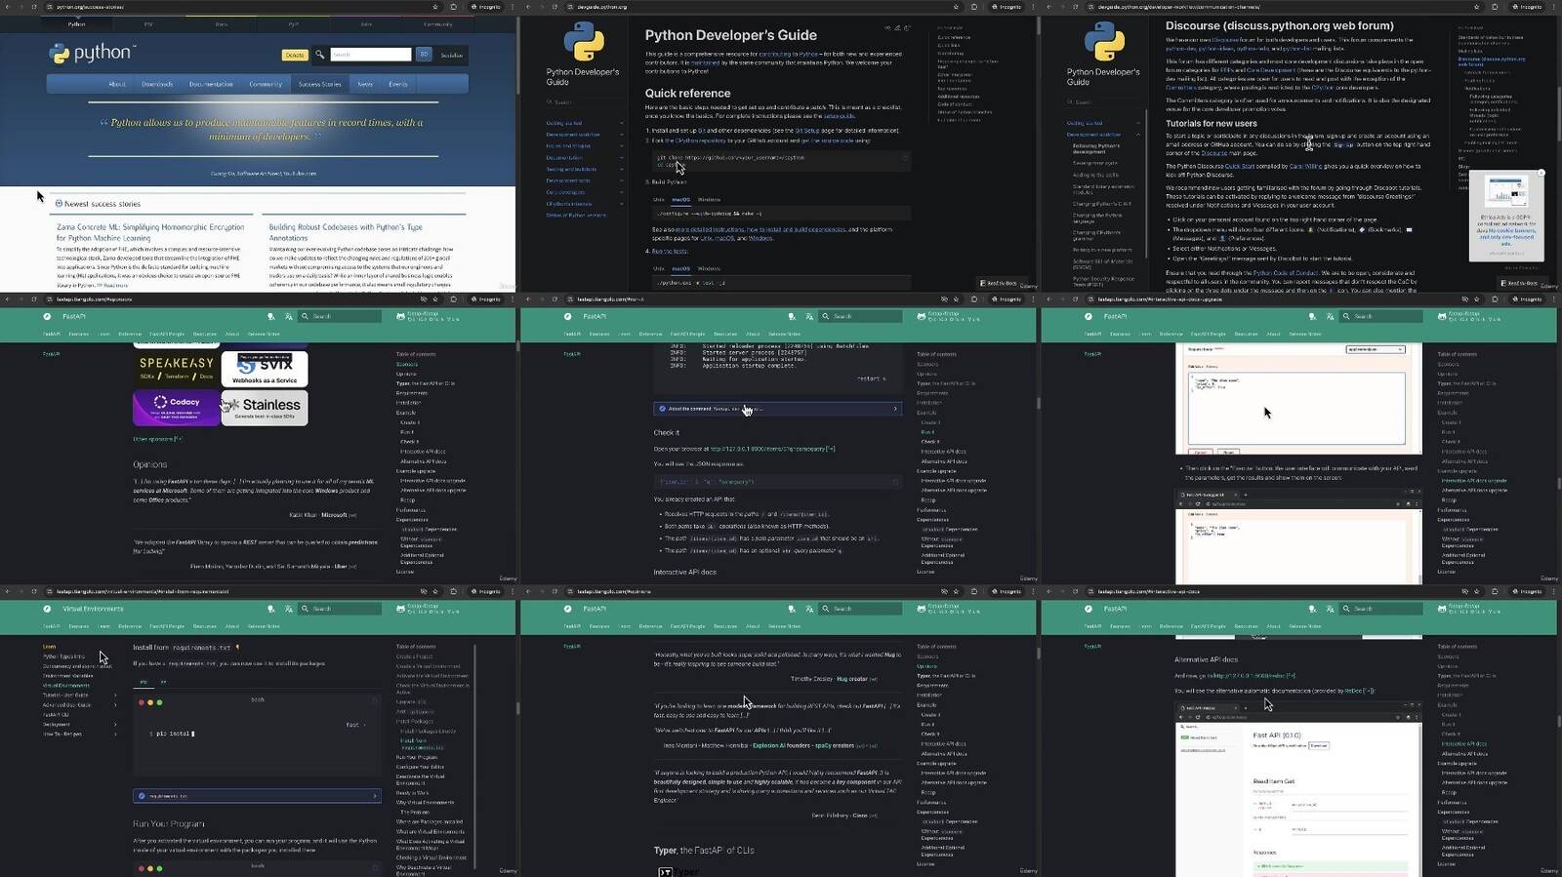Open the application/json dropdown in Swagger UI screenshot
Image resolution: width=1562 pixels, height=877 pixels.
click(x=1376, y=349)
